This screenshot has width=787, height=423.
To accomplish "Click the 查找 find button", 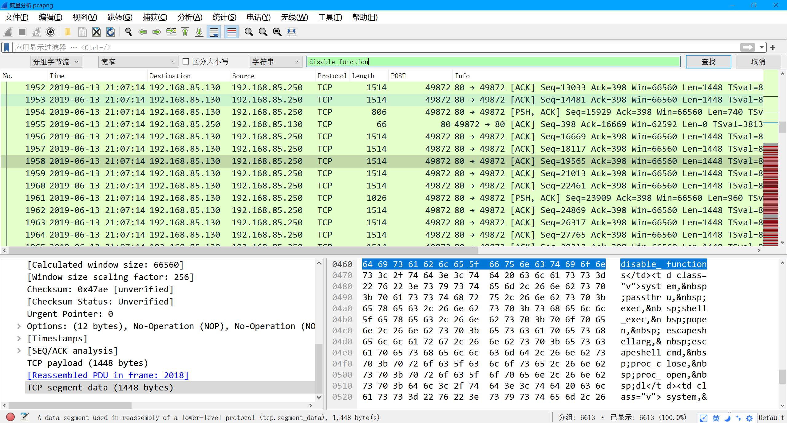I will [708, 62].
